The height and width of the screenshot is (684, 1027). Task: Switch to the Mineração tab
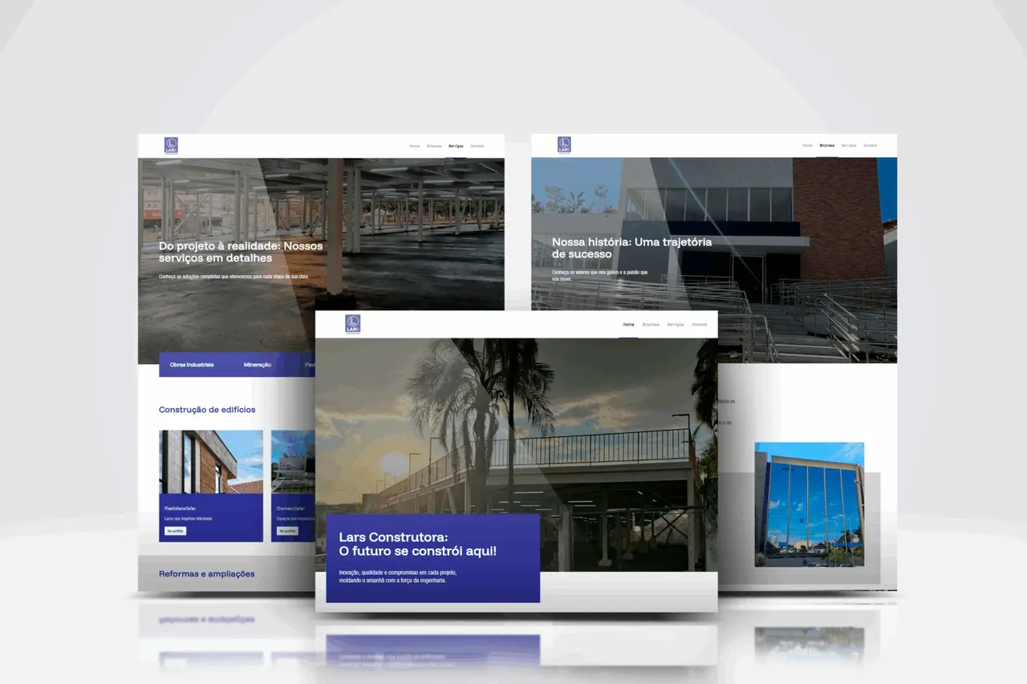coord(258,365)
